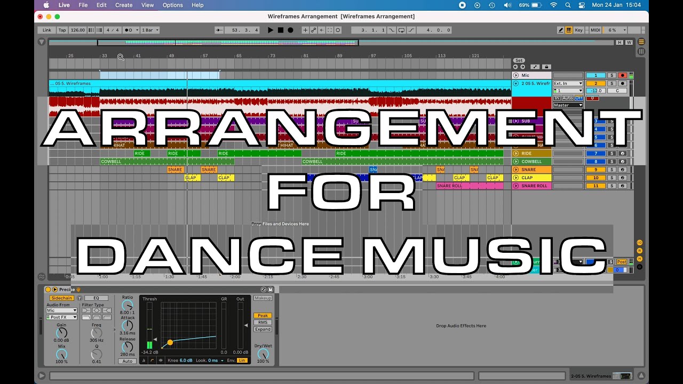
Task: Collapse the 2 05 5. Wirefr track
Action: [516, 84]
